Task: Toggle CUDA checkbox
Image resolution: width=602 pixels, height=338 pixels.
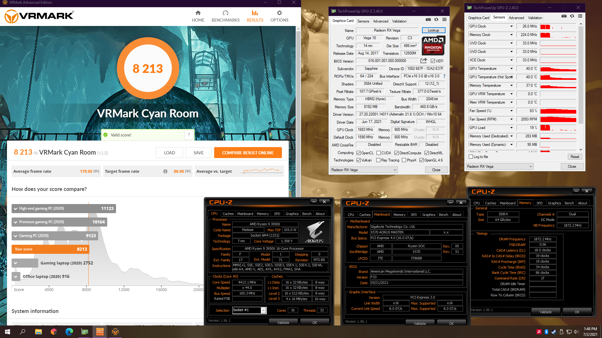Action: point(378,153)
